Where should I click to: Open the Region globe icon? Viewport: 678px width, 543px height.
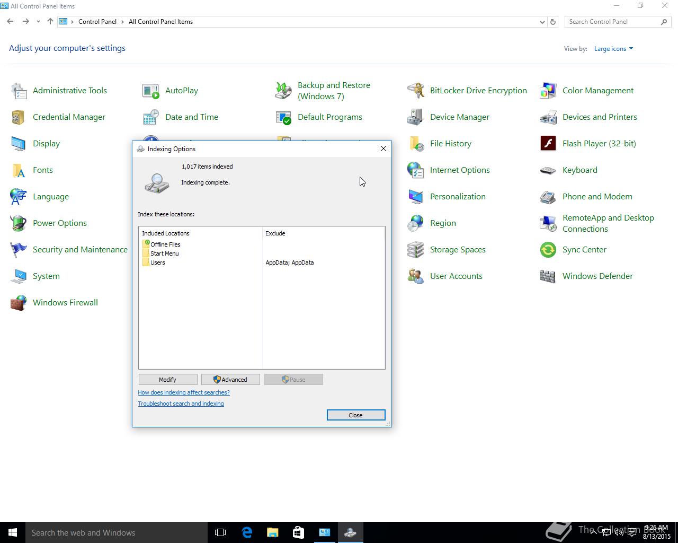416,223
